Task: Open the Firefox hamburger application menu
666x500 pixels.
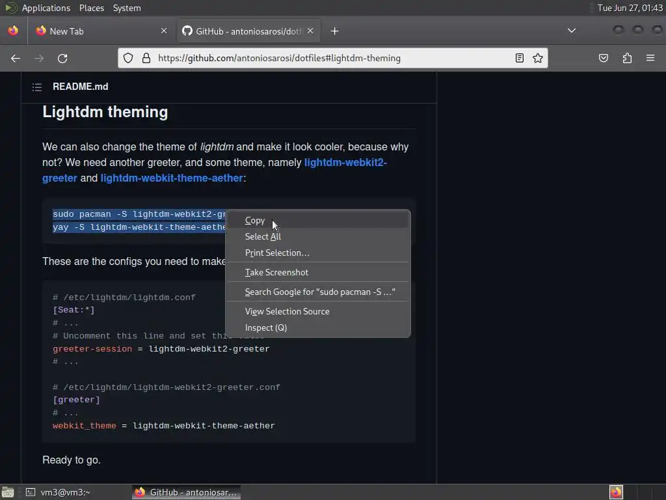Action: [650, 58]
